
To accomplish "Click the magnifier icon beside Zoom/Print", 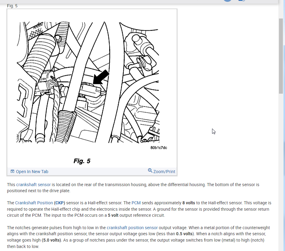I will click(150, 170).
